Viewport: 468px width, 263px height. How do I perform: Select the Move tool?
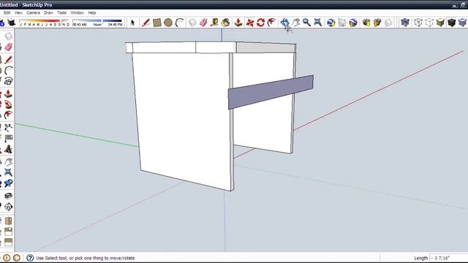(x=249, y=23)
